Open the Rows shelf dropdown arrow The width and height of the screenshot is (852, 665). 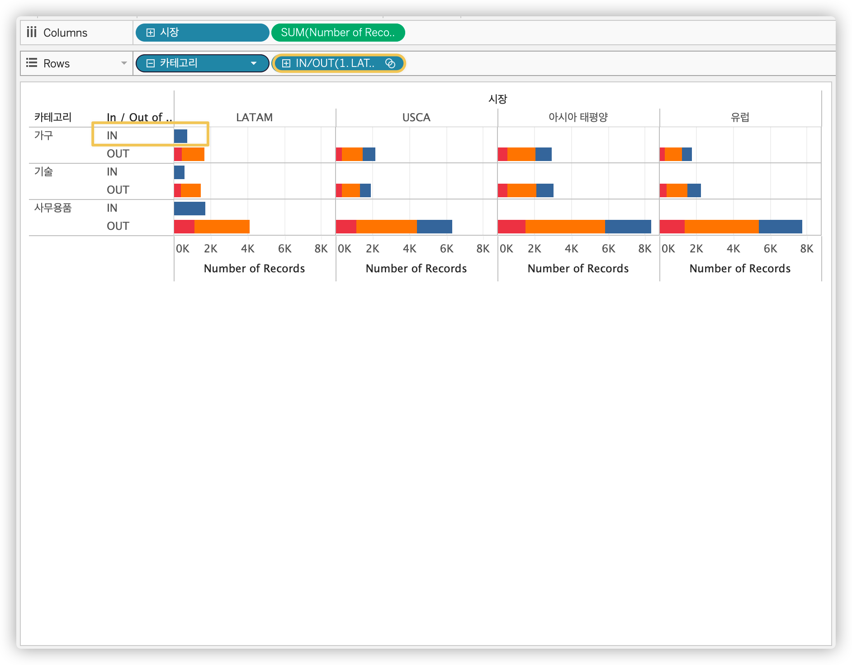[124, 63]
